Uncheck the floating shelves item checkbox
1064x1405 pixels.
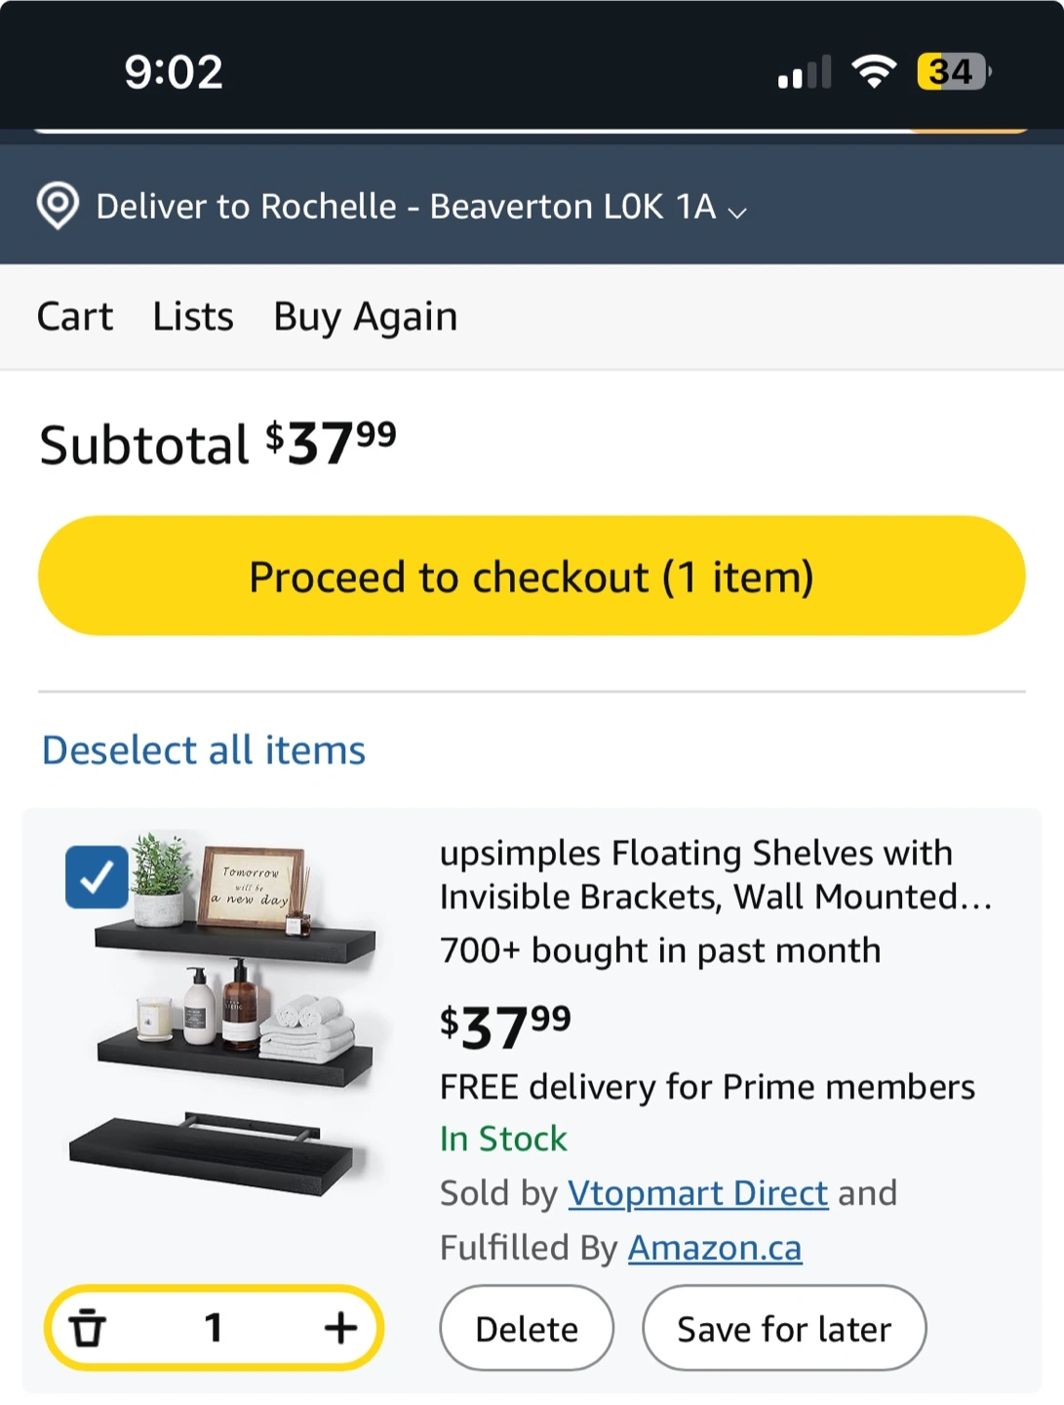(97, 877)
